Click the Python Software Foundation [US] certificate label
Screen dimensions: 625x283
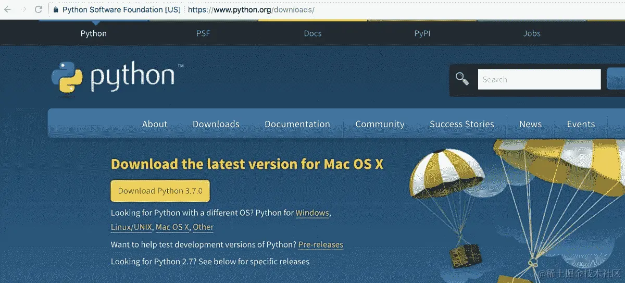pyautogui.click(x=121, y=9)
